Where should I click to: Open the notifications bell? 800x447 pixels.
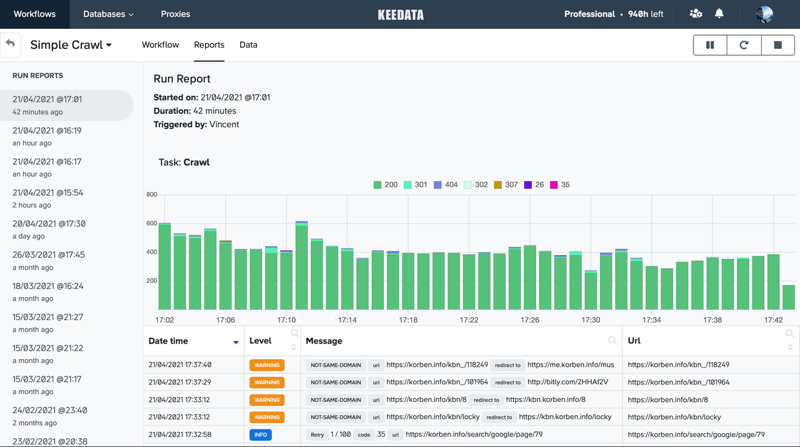(x=719, y=14)
